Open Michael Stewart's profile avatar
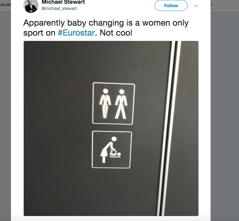Viewport: 239px width, 221px height. click(x=31, y=6)
